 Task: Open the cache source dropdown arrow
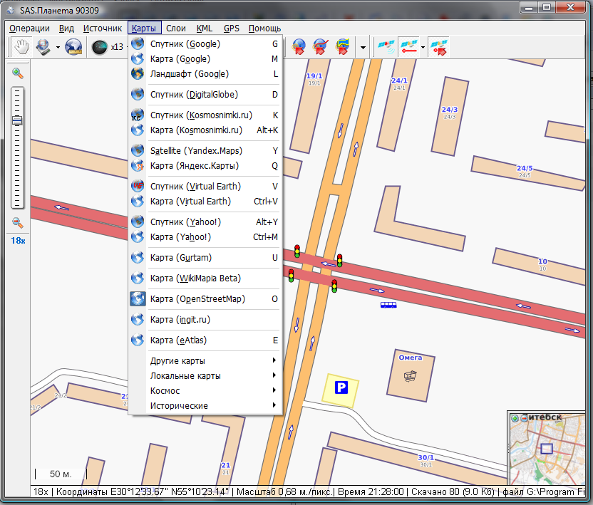pos(58,47)
